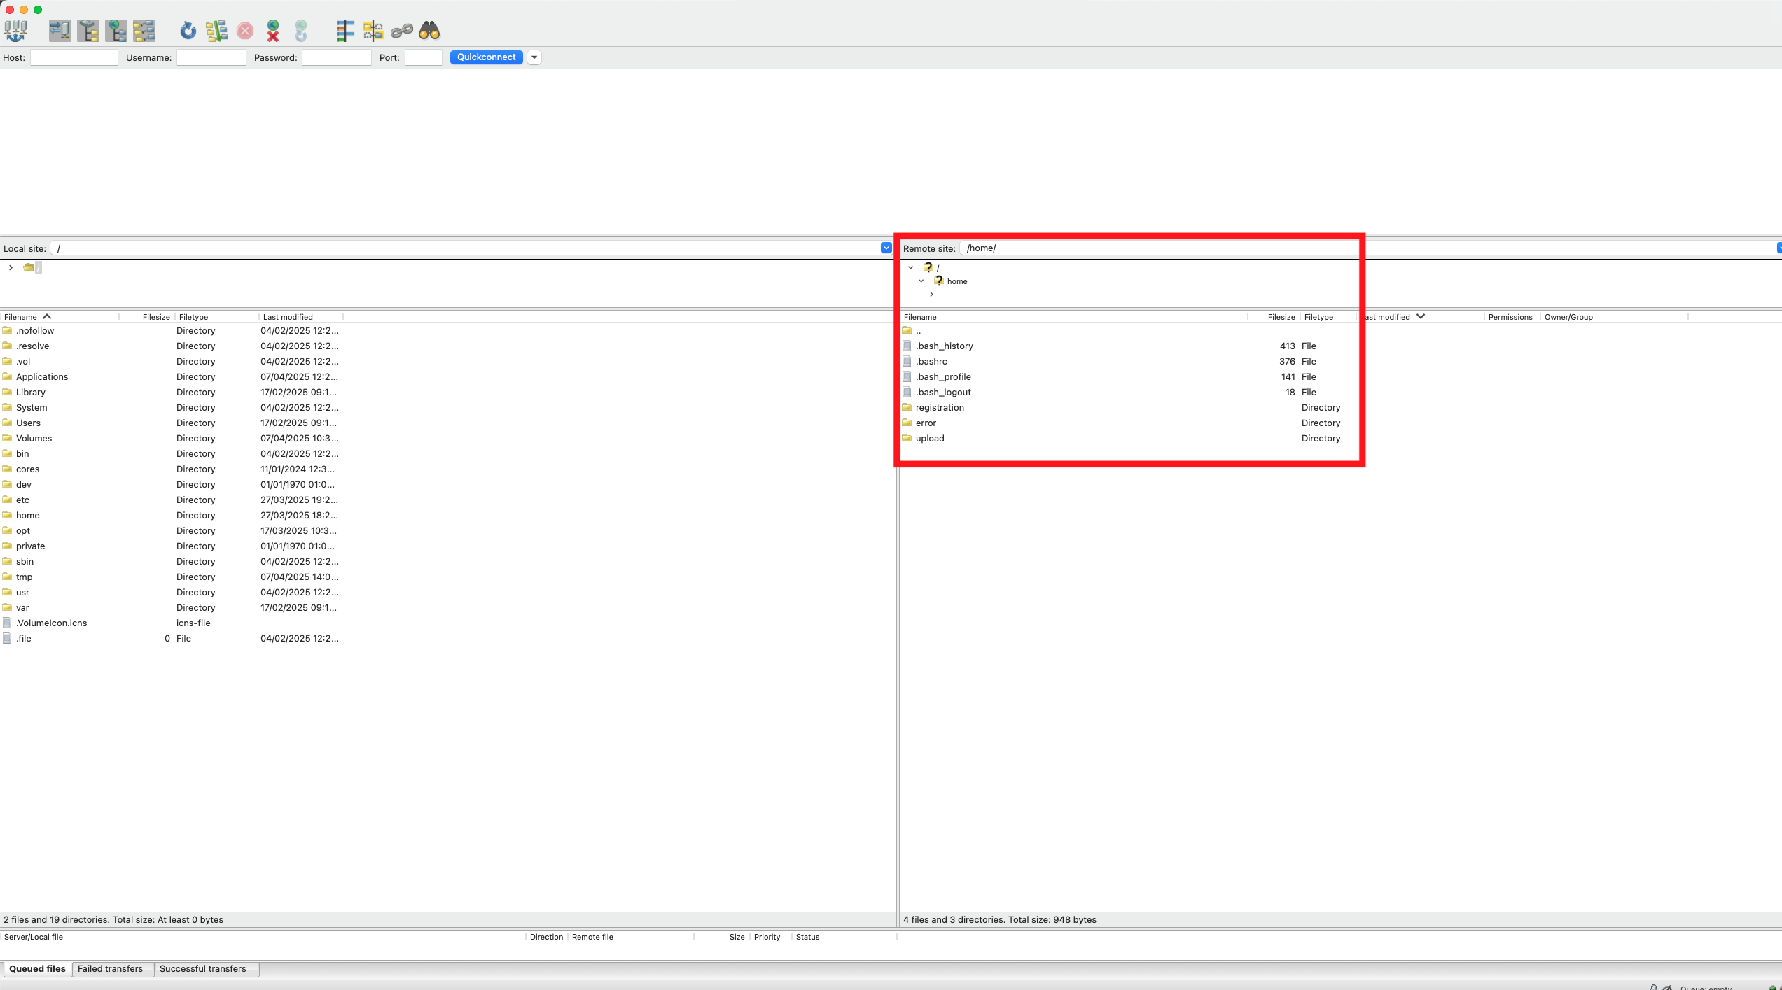Toggle synchronized browsing chain icon
Image resolution: width=1782 pixels, height=990 pixels.
401,31
